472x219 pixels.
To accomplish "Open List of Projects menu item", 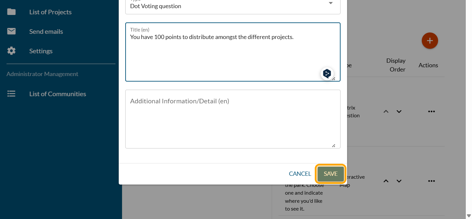I will [50, 12].
